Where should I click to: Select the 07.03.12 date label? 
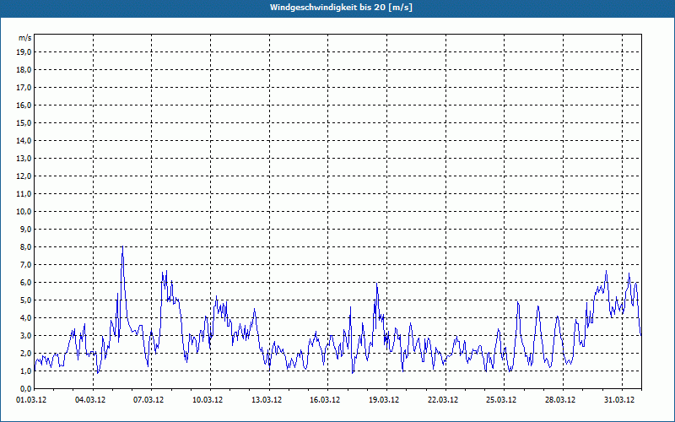(148, 400)
